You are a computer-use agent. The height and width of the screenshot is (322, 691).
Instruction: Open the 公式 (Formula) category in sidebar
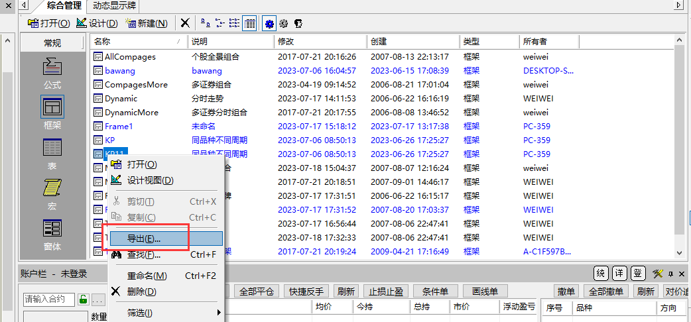click(x=52, y=72)
